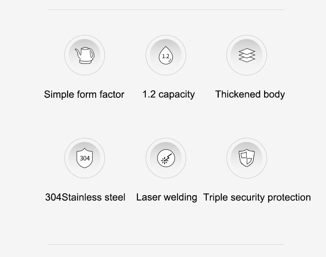Click the 1.2 water drop icon
Screen dimensions: 326x257
tap(166, 55)
